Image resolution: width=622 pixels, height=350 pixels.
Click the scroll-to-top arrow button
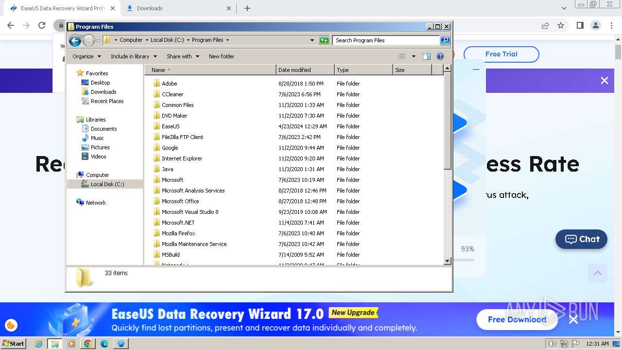[598, 273]
